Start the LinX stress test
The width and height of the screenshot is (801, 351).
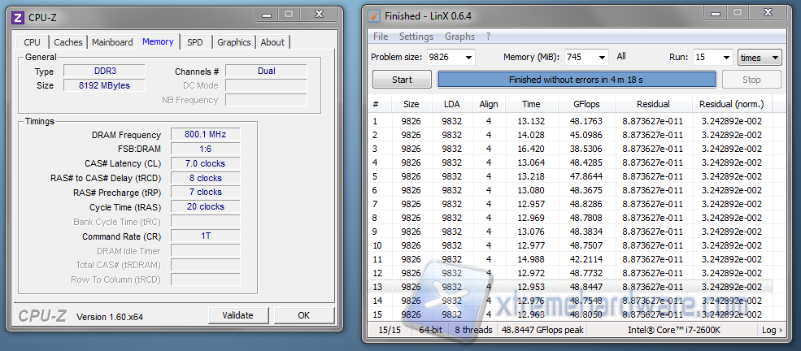click(402, 80)
